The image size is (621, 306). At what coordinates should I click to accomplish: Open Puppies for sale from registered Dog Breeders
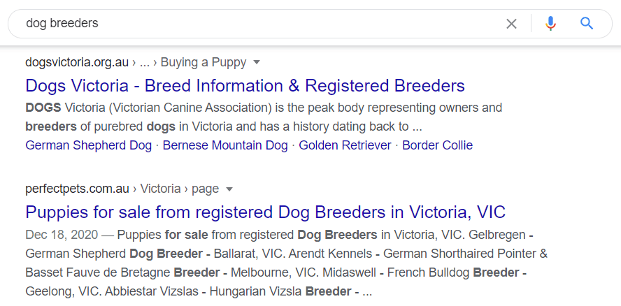[x=265, y=212]
